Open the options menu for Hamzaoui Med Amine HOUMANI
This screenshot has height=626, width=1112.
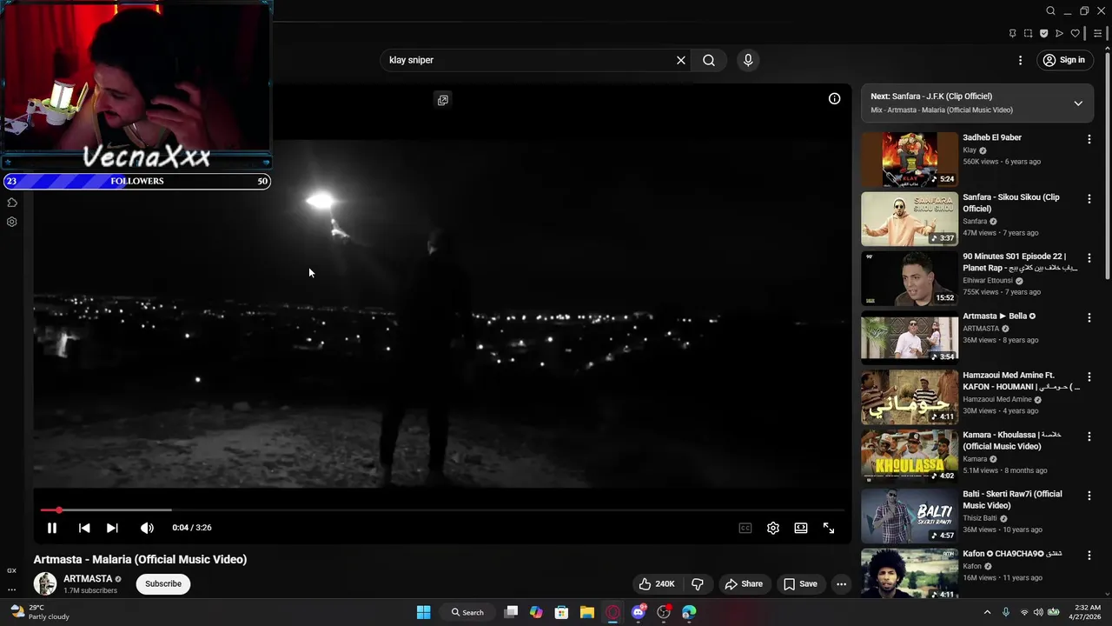(x=1089, y=377)
